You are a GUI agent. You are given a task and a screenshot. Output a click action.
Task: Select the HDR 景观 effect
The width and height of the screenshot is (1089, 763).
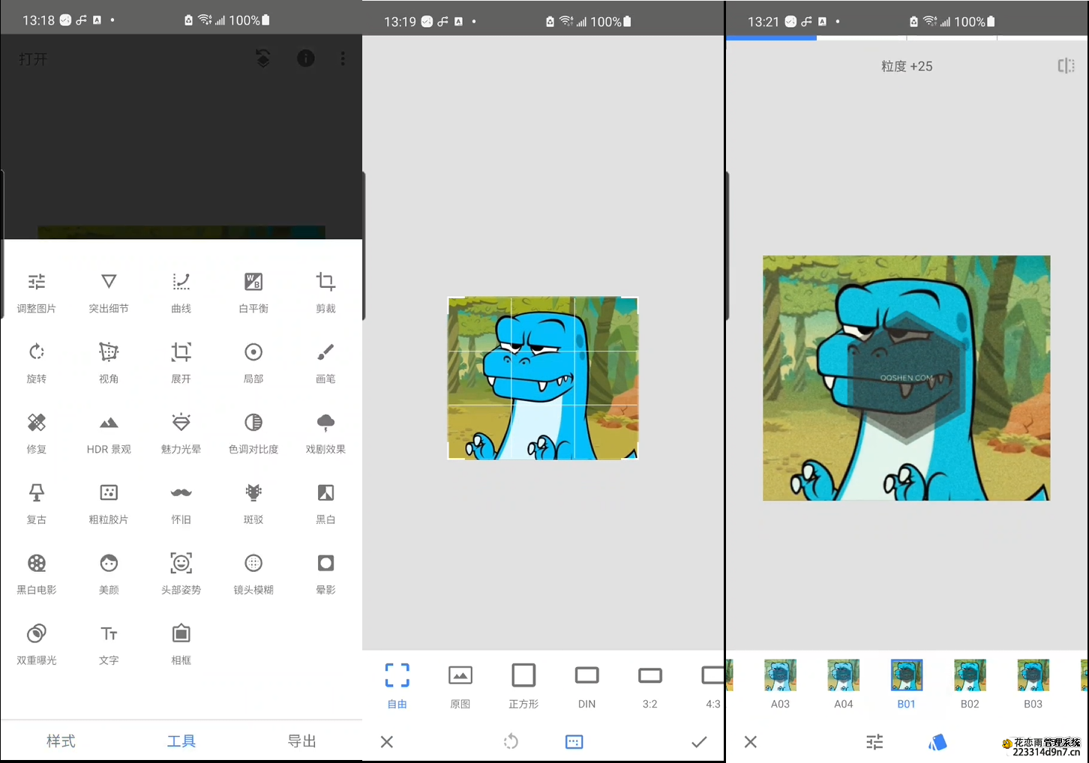pyautogui.click(x=109, y=432)
